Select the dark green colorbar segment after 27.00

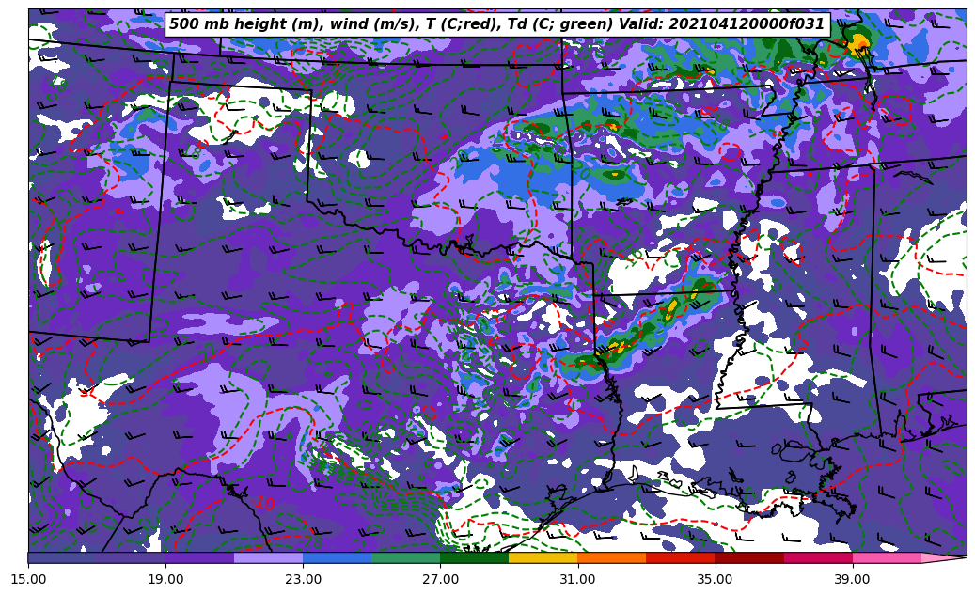(475, 557)
